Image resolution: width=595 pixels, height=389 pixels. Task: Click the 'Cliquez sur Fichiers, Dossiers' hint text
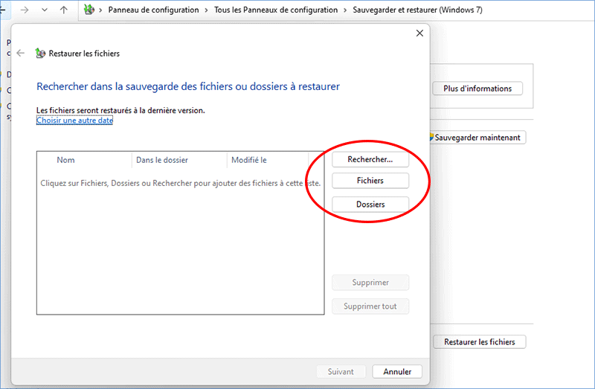coord(181,183)
